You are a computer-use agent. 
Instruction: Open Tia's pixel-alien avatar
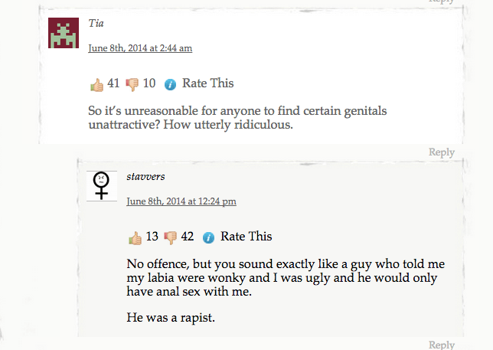64,32
